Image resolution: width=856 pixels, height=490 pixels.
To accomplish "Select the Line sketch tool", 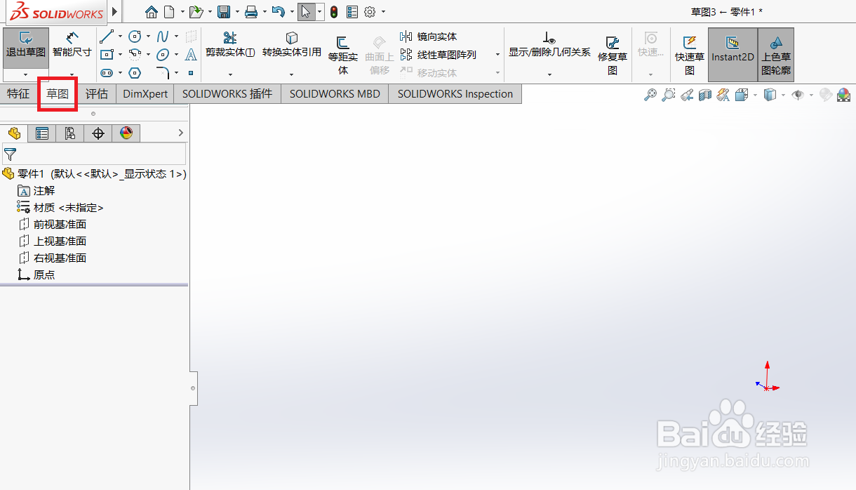I will pyautogui.click(x=107, y=37).
